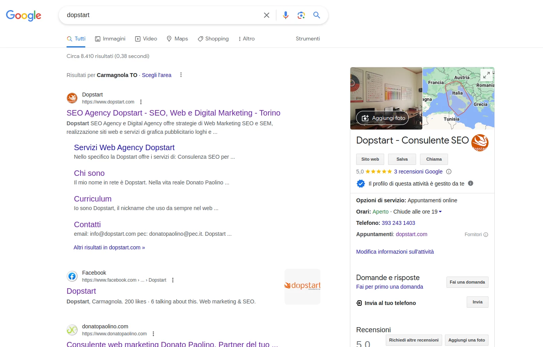Clear the search query with X icon

267,15
